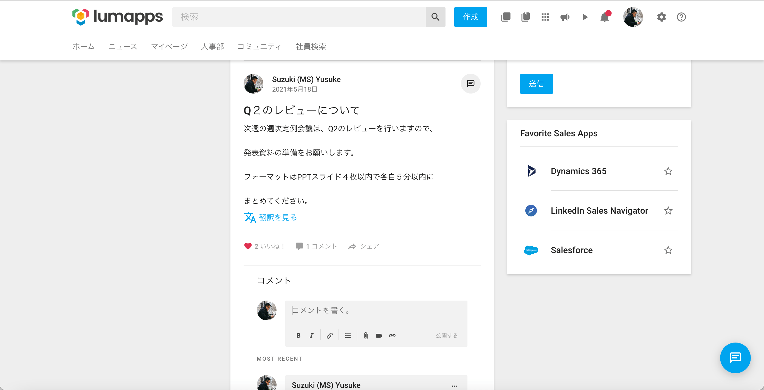This screenshot has height=390, width=764.
Task: Open floating chat button at bottom right
Action: pos(735,358)
